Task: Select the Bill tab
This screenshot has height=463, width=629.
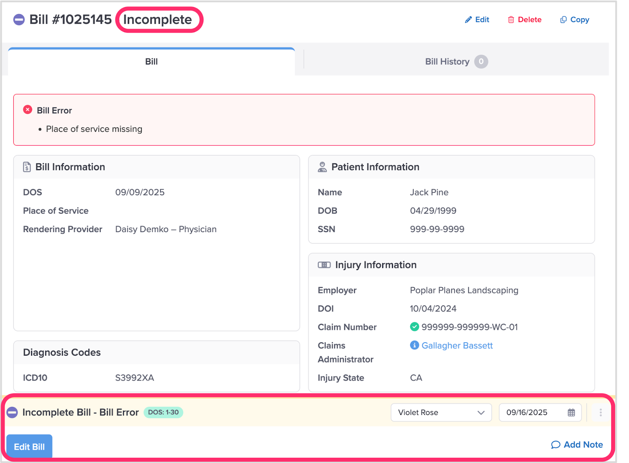Action: (x=151, y=61)
